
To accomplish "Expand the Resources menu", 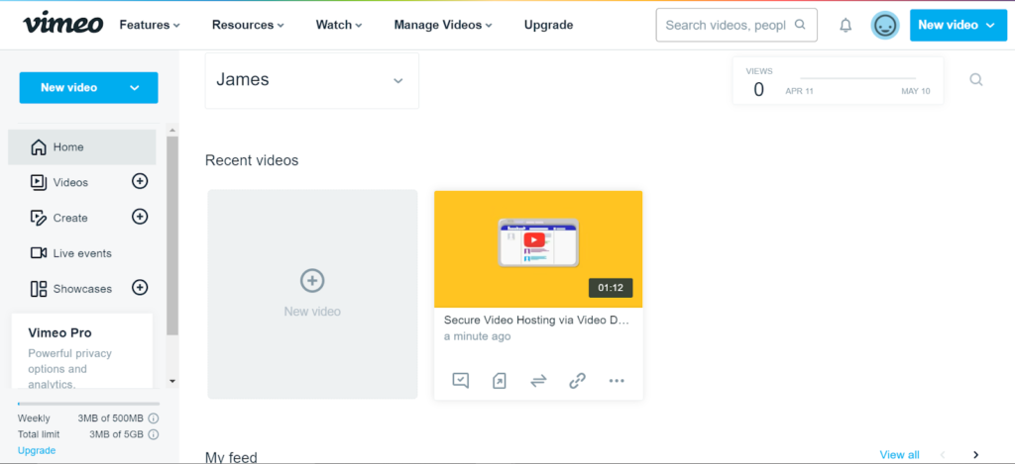I will click(248, 25).
